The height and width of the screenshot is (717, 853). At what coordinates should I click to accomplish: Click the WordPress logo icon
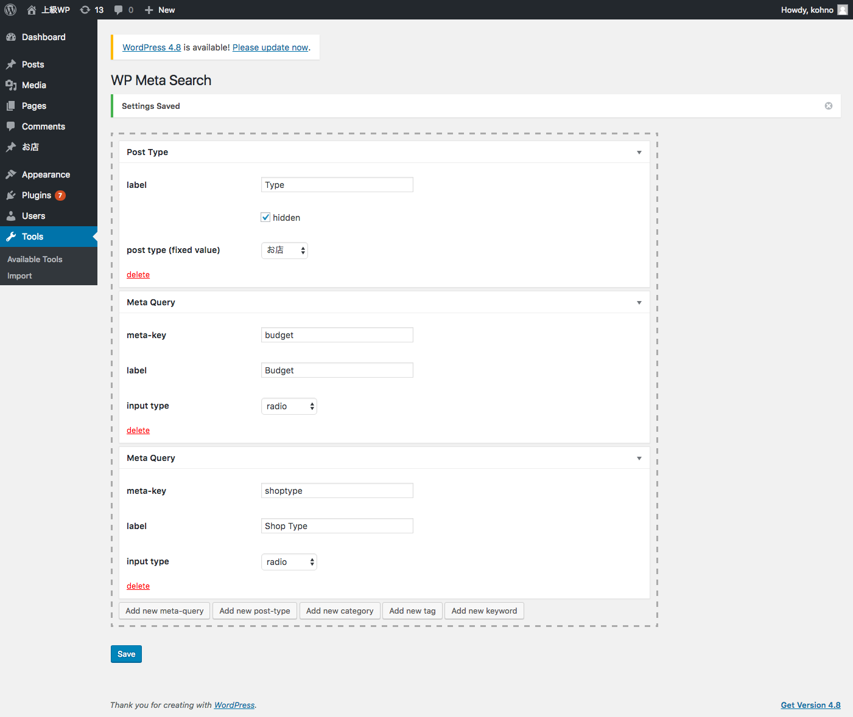(10, 10)
